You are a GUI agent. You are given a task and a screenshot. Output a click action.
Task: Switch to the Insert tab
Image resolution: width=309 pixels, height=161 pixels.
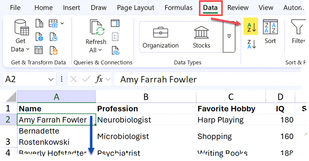point(72,8)
